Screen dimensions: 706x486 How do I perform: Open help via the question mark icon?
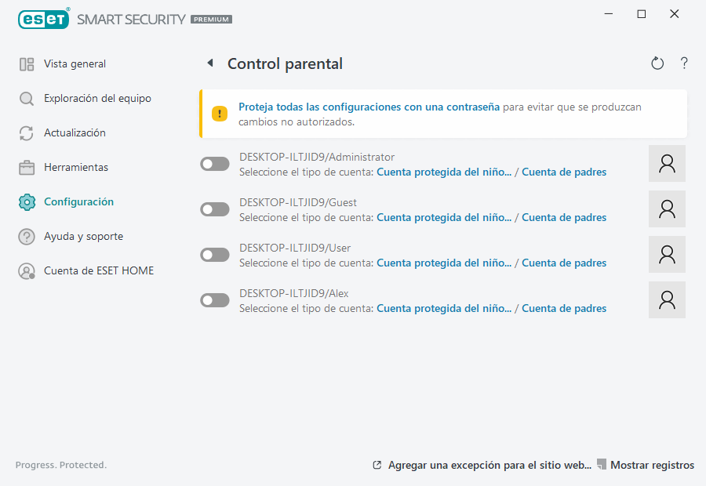[x=683, y=63]
